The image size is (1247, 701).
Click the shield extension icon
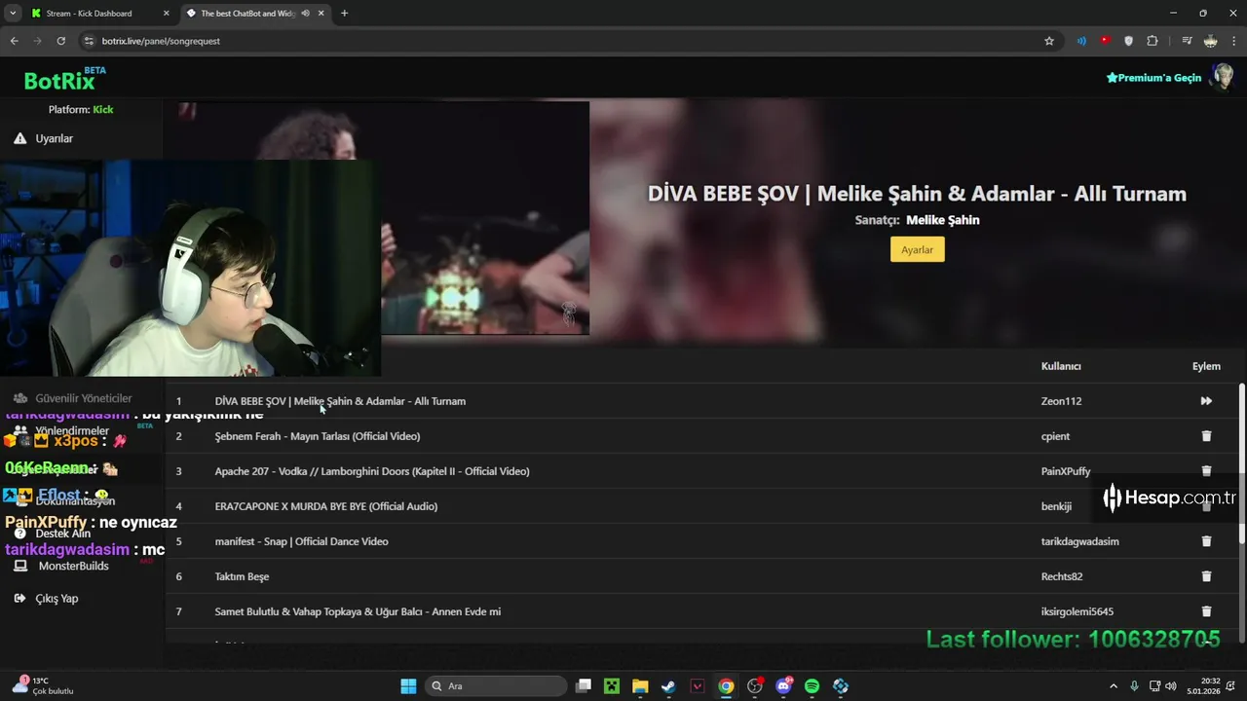1129,41
